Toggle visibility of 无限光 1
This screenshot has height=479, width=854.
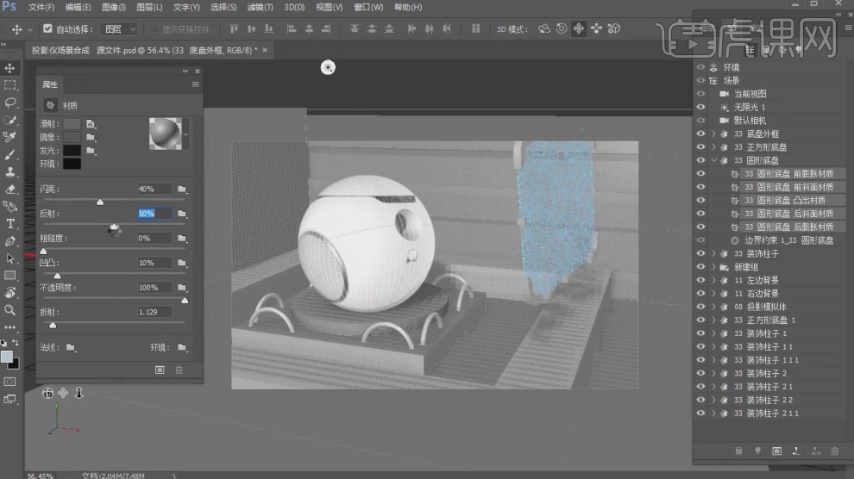click(701, 107)
